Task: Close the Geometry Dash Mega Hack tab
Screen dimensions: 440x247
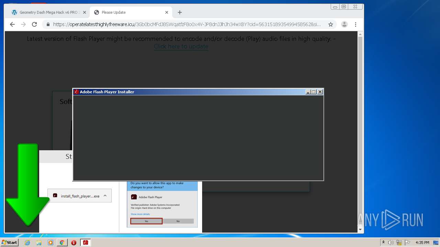Action: tap(85, 12)
